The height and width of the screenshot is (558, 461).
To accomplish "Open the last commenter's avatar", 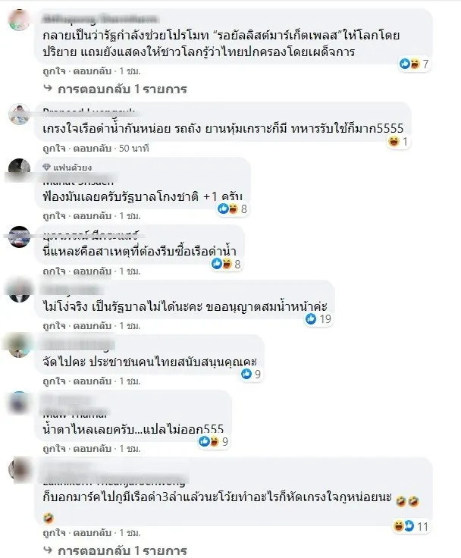I will coord(19,469).
